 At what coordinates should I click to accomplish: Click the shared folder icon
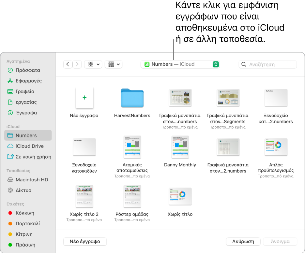(x=10, y=157)
